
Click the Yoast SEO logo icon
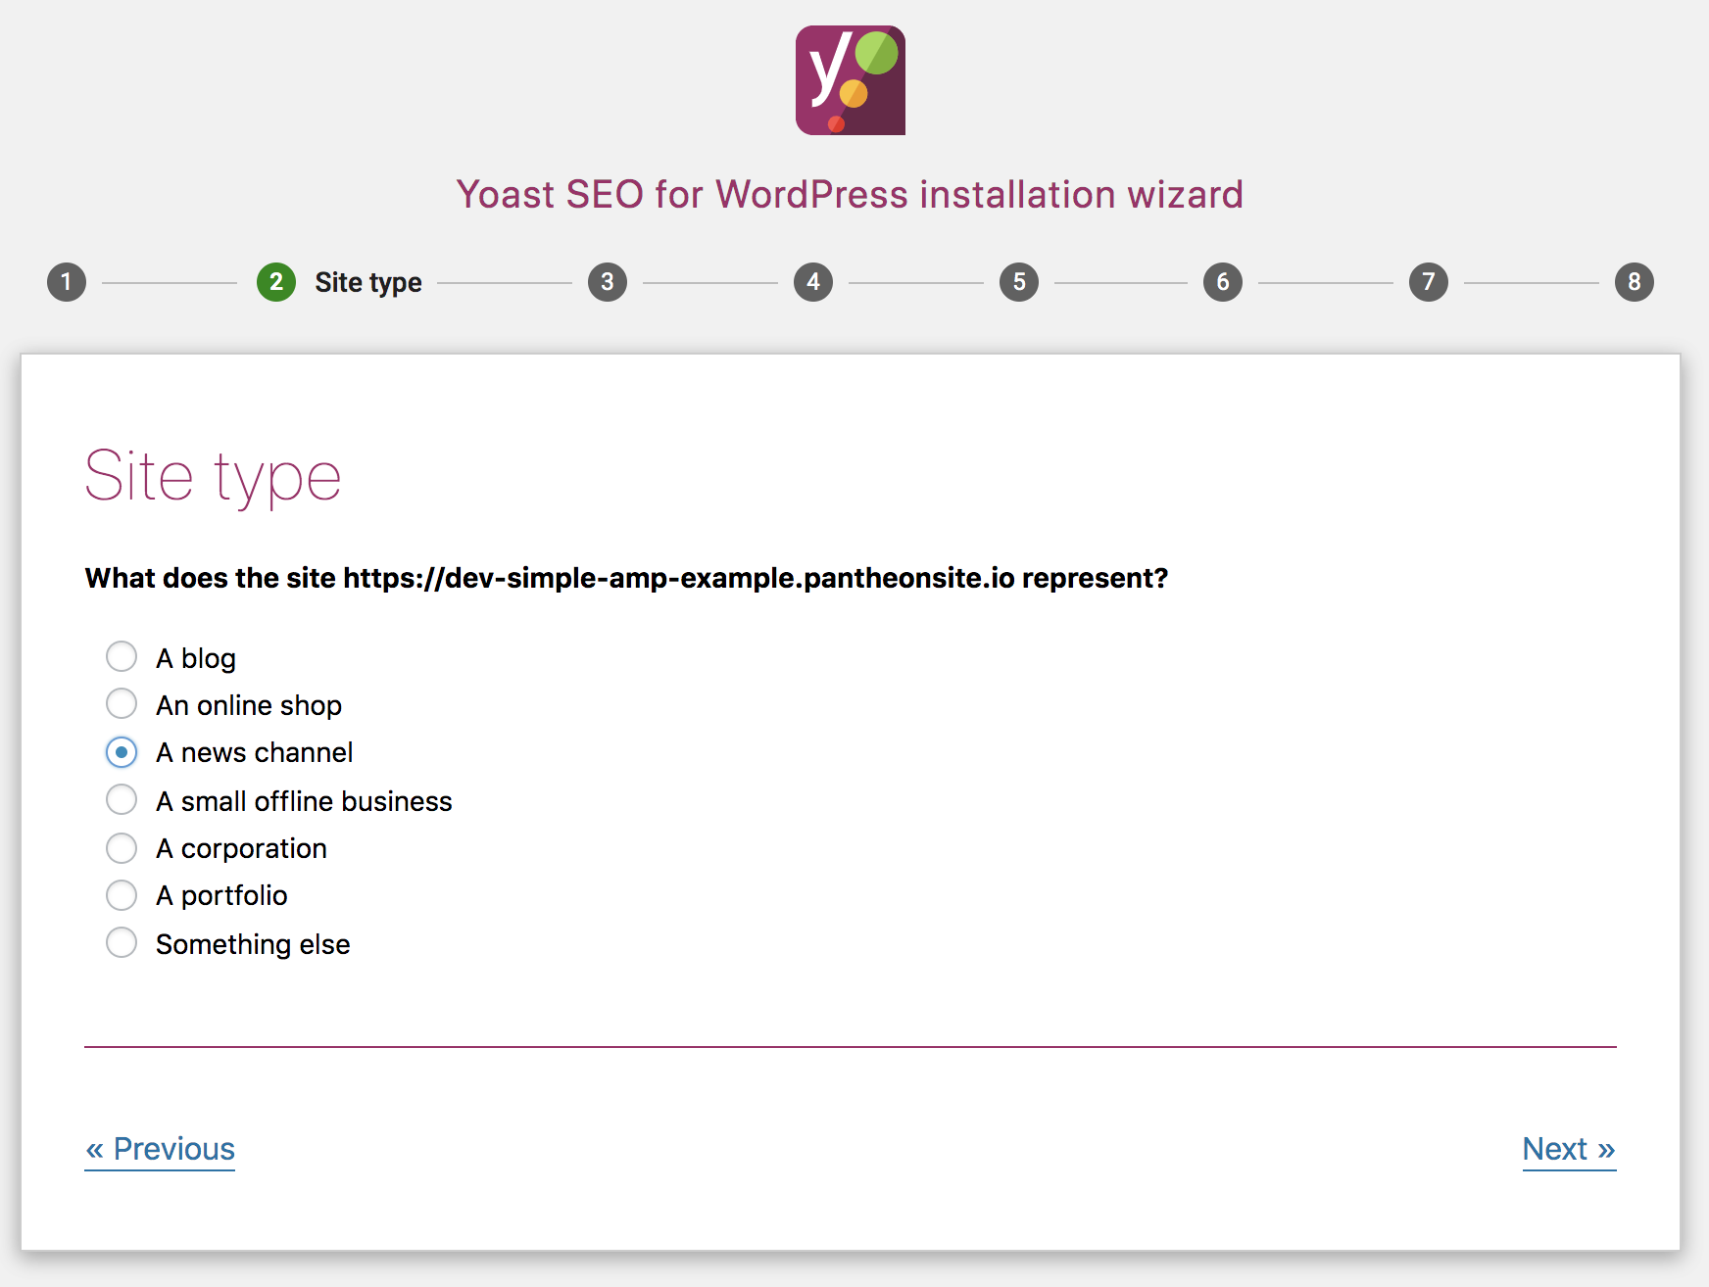[x=851, y=80]
